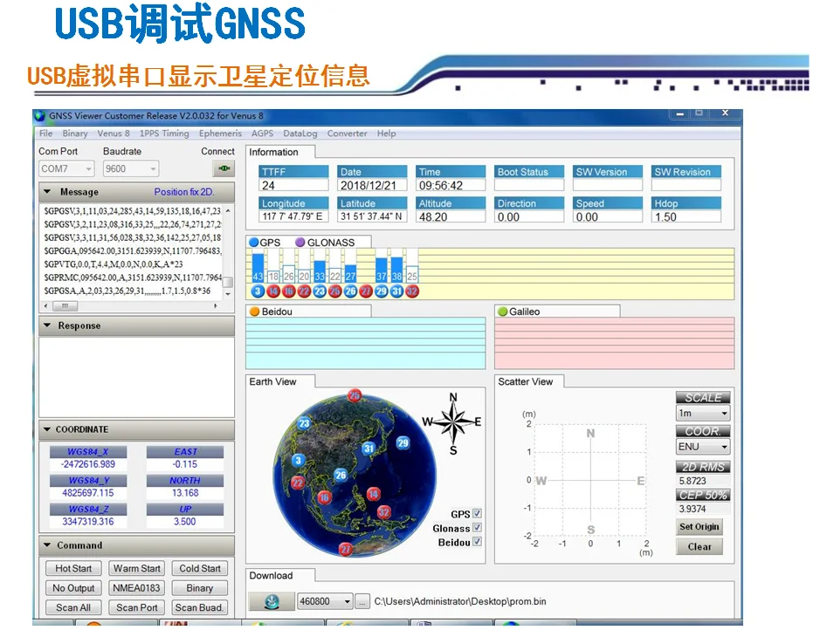Click the Cold Start button
The image size is (820, 630).
(200, 568)
